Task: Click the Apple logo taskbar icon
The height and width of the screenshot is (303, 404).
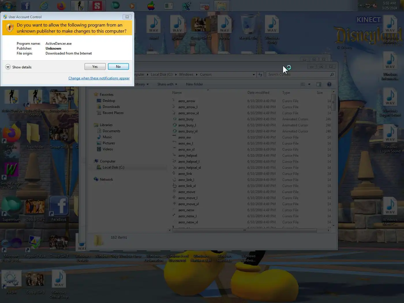Action: (x=151, y=5)
